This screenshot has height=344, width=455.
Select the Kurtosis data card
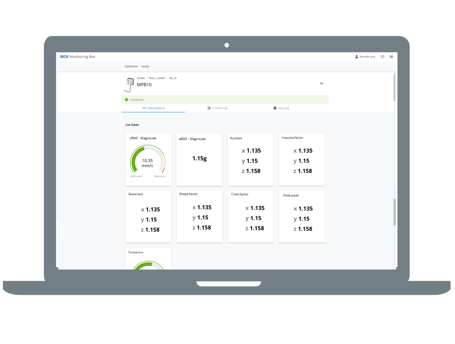click(250, 160)
